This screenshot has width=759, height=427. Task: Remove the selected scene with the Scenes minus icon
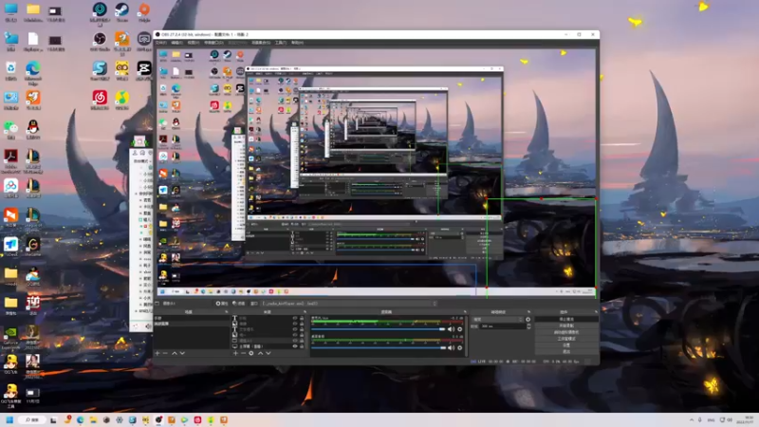[165, 353]
